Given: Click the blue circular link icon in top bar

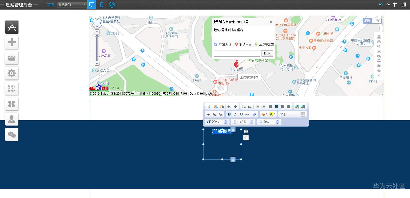Looking at the screenshot, I should [112, 5].
